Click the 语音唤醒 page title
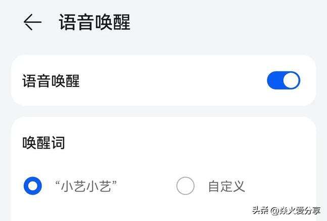The height and width of the screenshot is (221, 327). pyautogui.click(x=95, y=22)
